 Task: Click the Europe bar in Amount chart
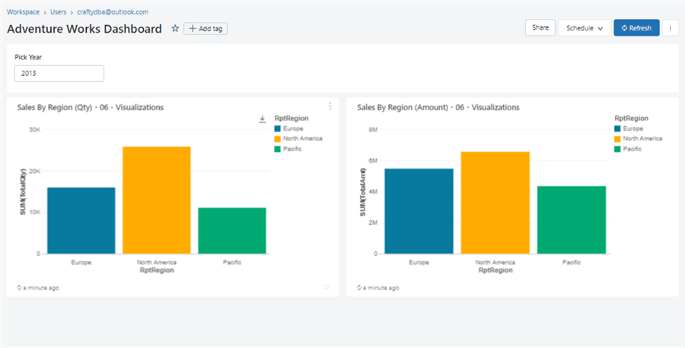tap(419, 211)
